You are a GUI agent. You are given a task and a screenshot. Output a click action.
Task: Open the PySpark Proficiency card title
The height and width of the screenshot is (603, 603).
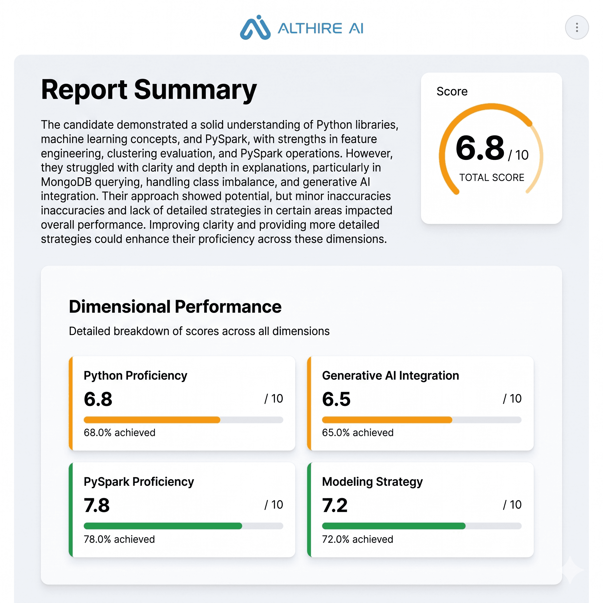coord(139,482)
